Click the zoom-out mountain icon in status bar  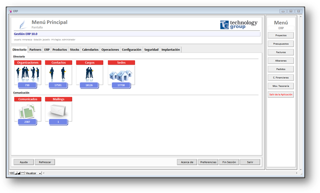click(15, 173)
